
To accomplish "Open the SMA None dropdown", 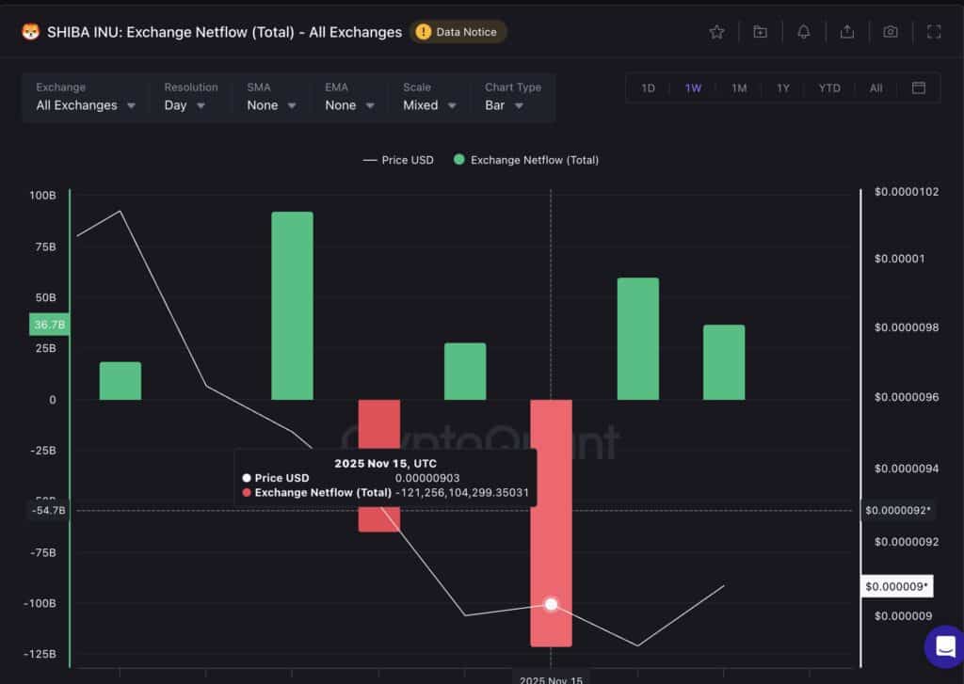I will tap(272, 97).
